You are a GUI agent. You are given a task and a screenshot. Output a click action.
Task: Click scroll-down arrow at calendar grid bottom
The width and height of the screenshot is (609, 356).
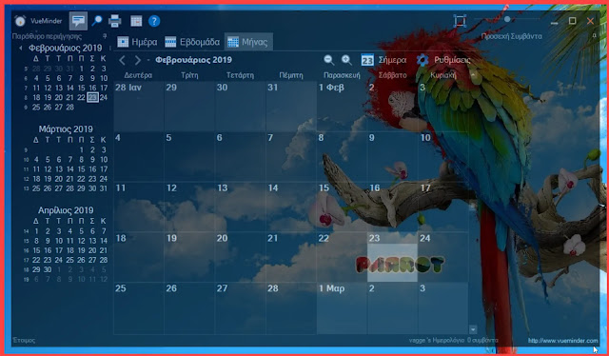tap(473, 329)
